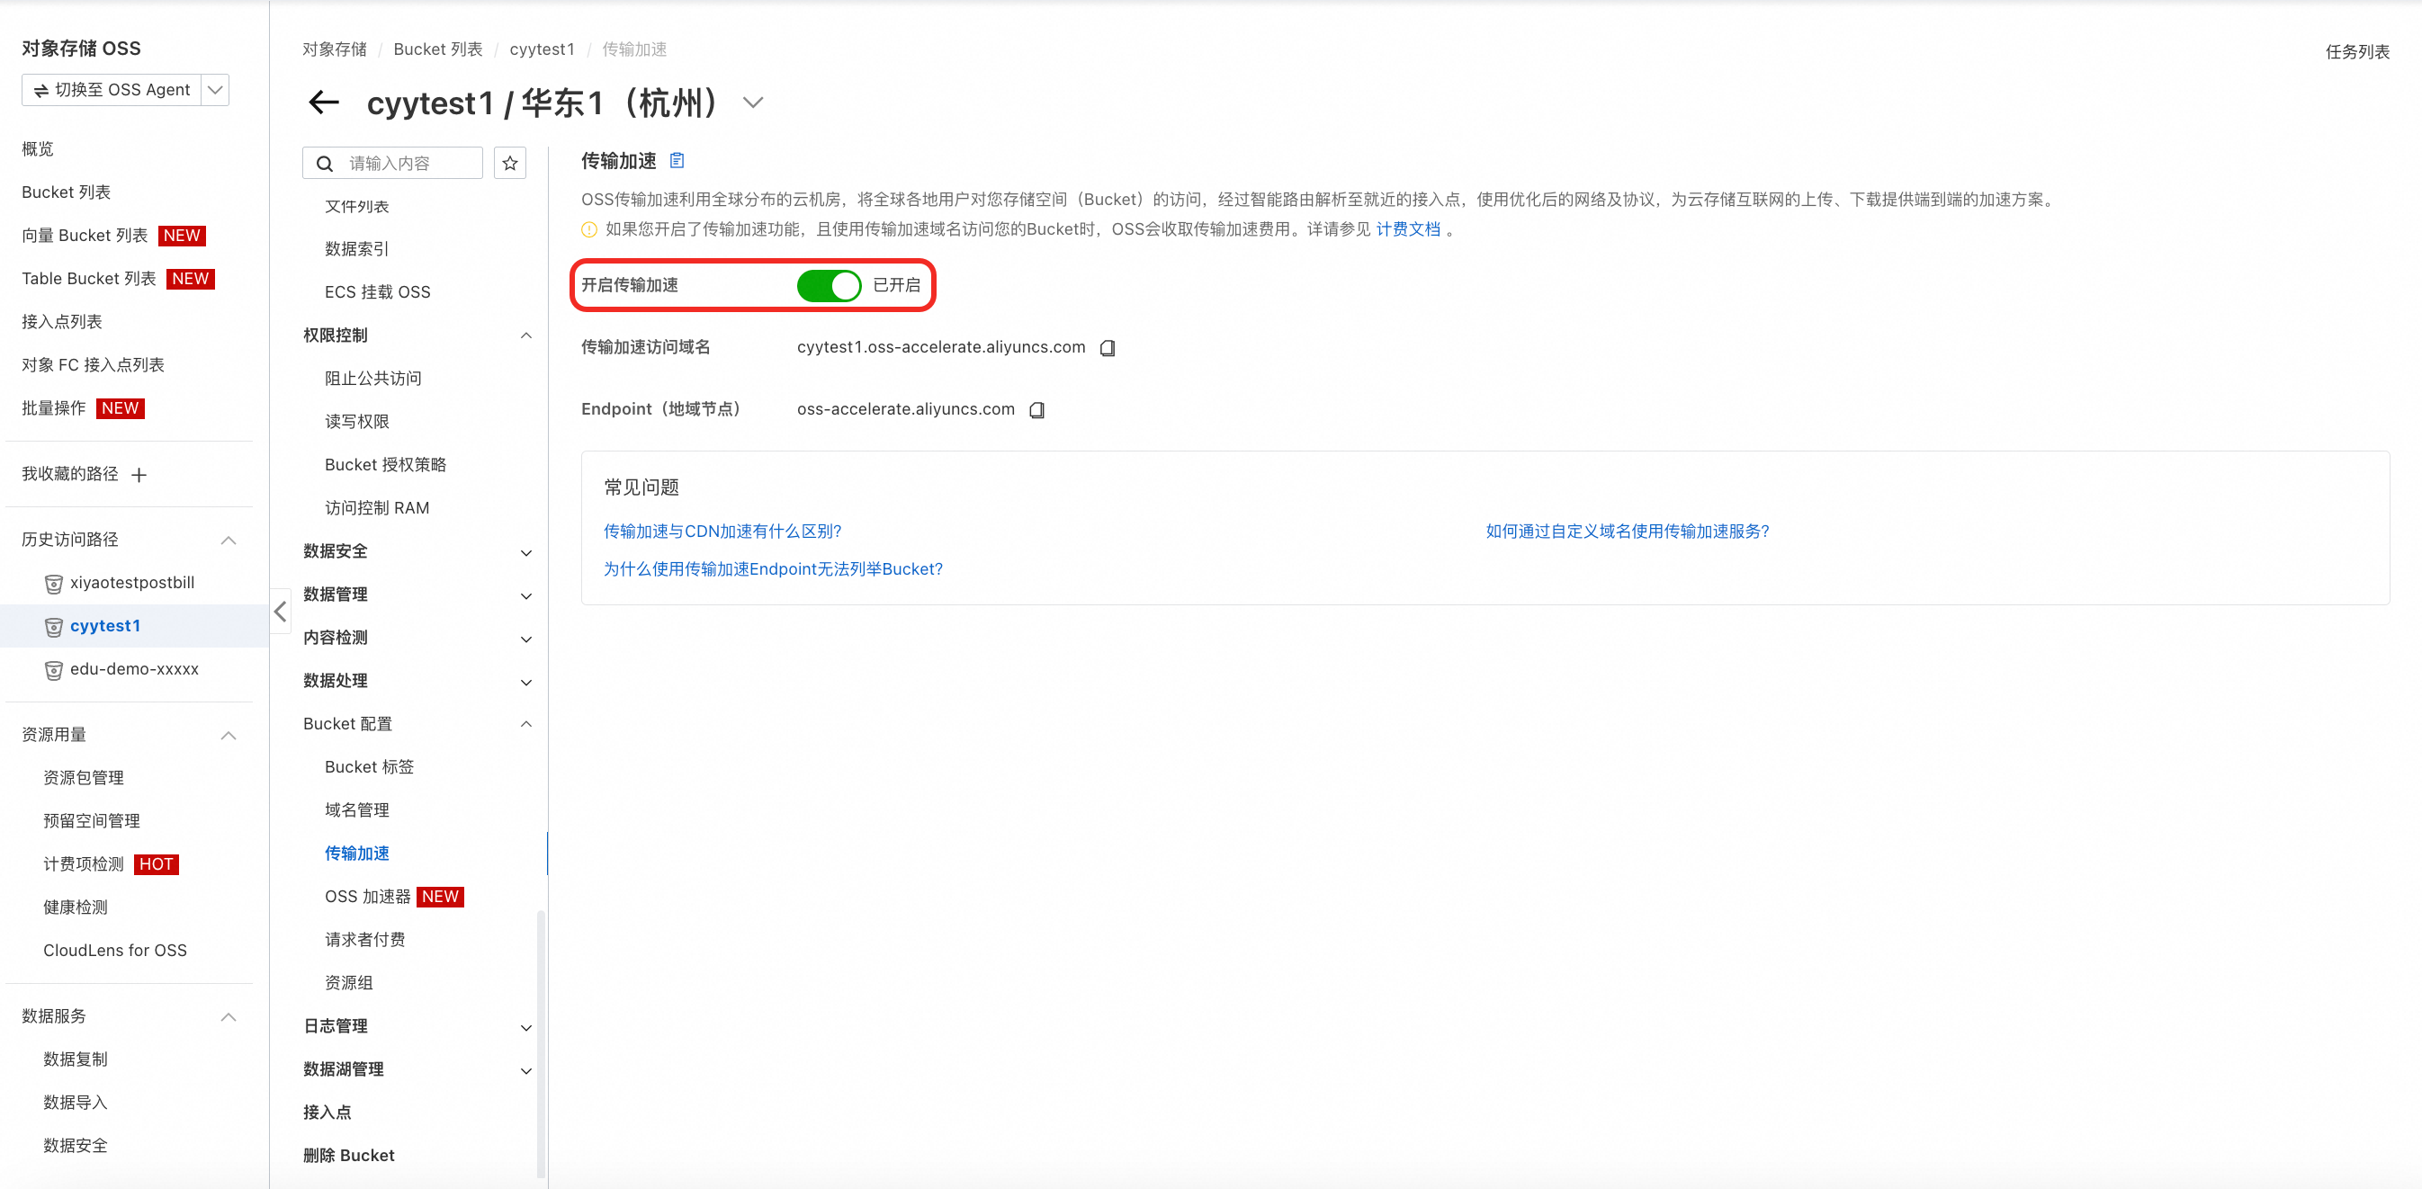Select 数据索引 in the bucket menu
2422x1189 pixels.
(356, 249)
